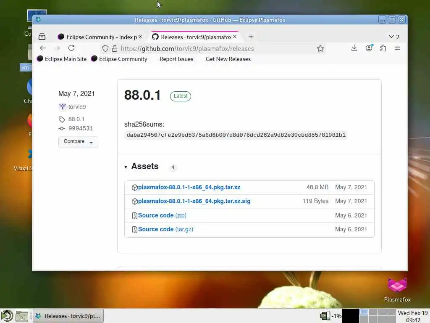Open the Plasmafox desktop shortcut
Image resolution: width=430 pixels, height=323 pixels.
point(397,290)
